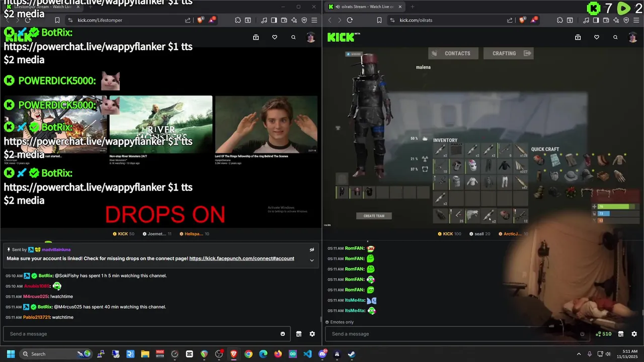Open following heart icon in oilrats window
The image size is (644, 362).
pyautogui.click(x=597, y=37)
